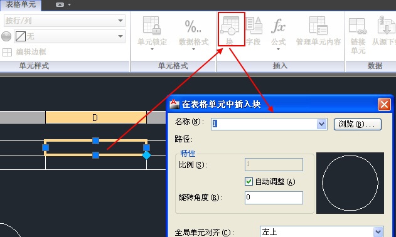Expand the small arrow beside the ribbon toggle
The width and height of the screenshot is (396, 237).
69,4
